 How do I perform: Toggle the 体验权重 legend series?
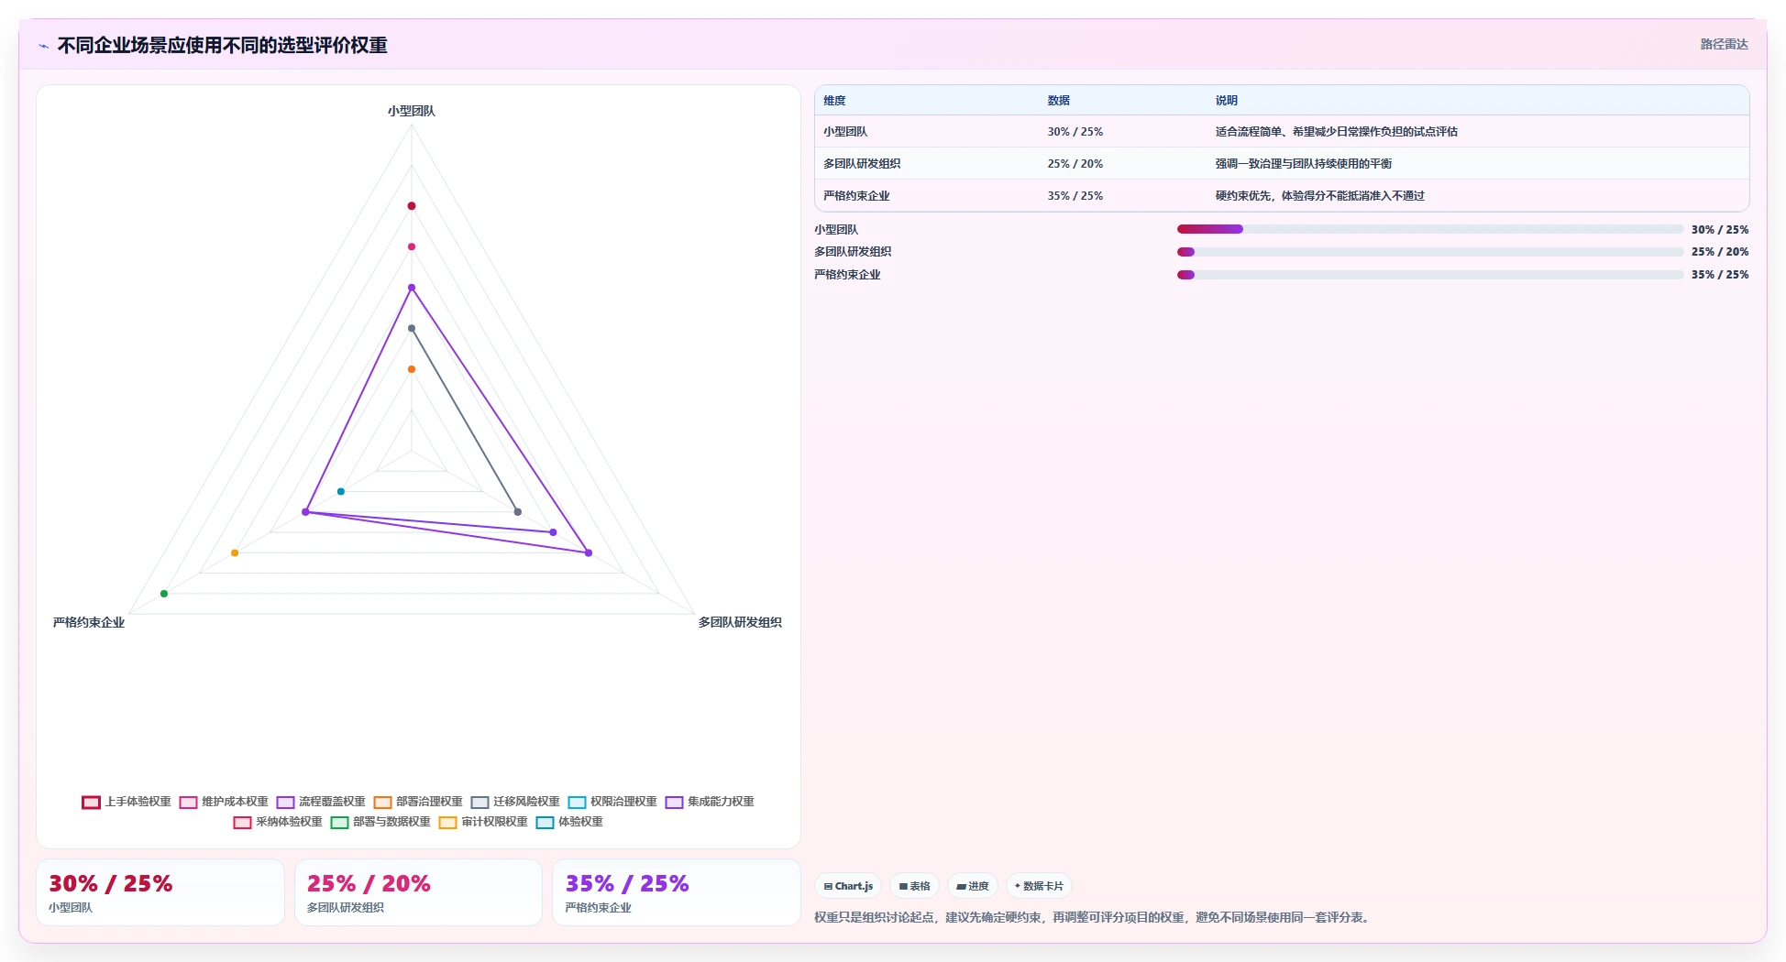tap(569, 822)
